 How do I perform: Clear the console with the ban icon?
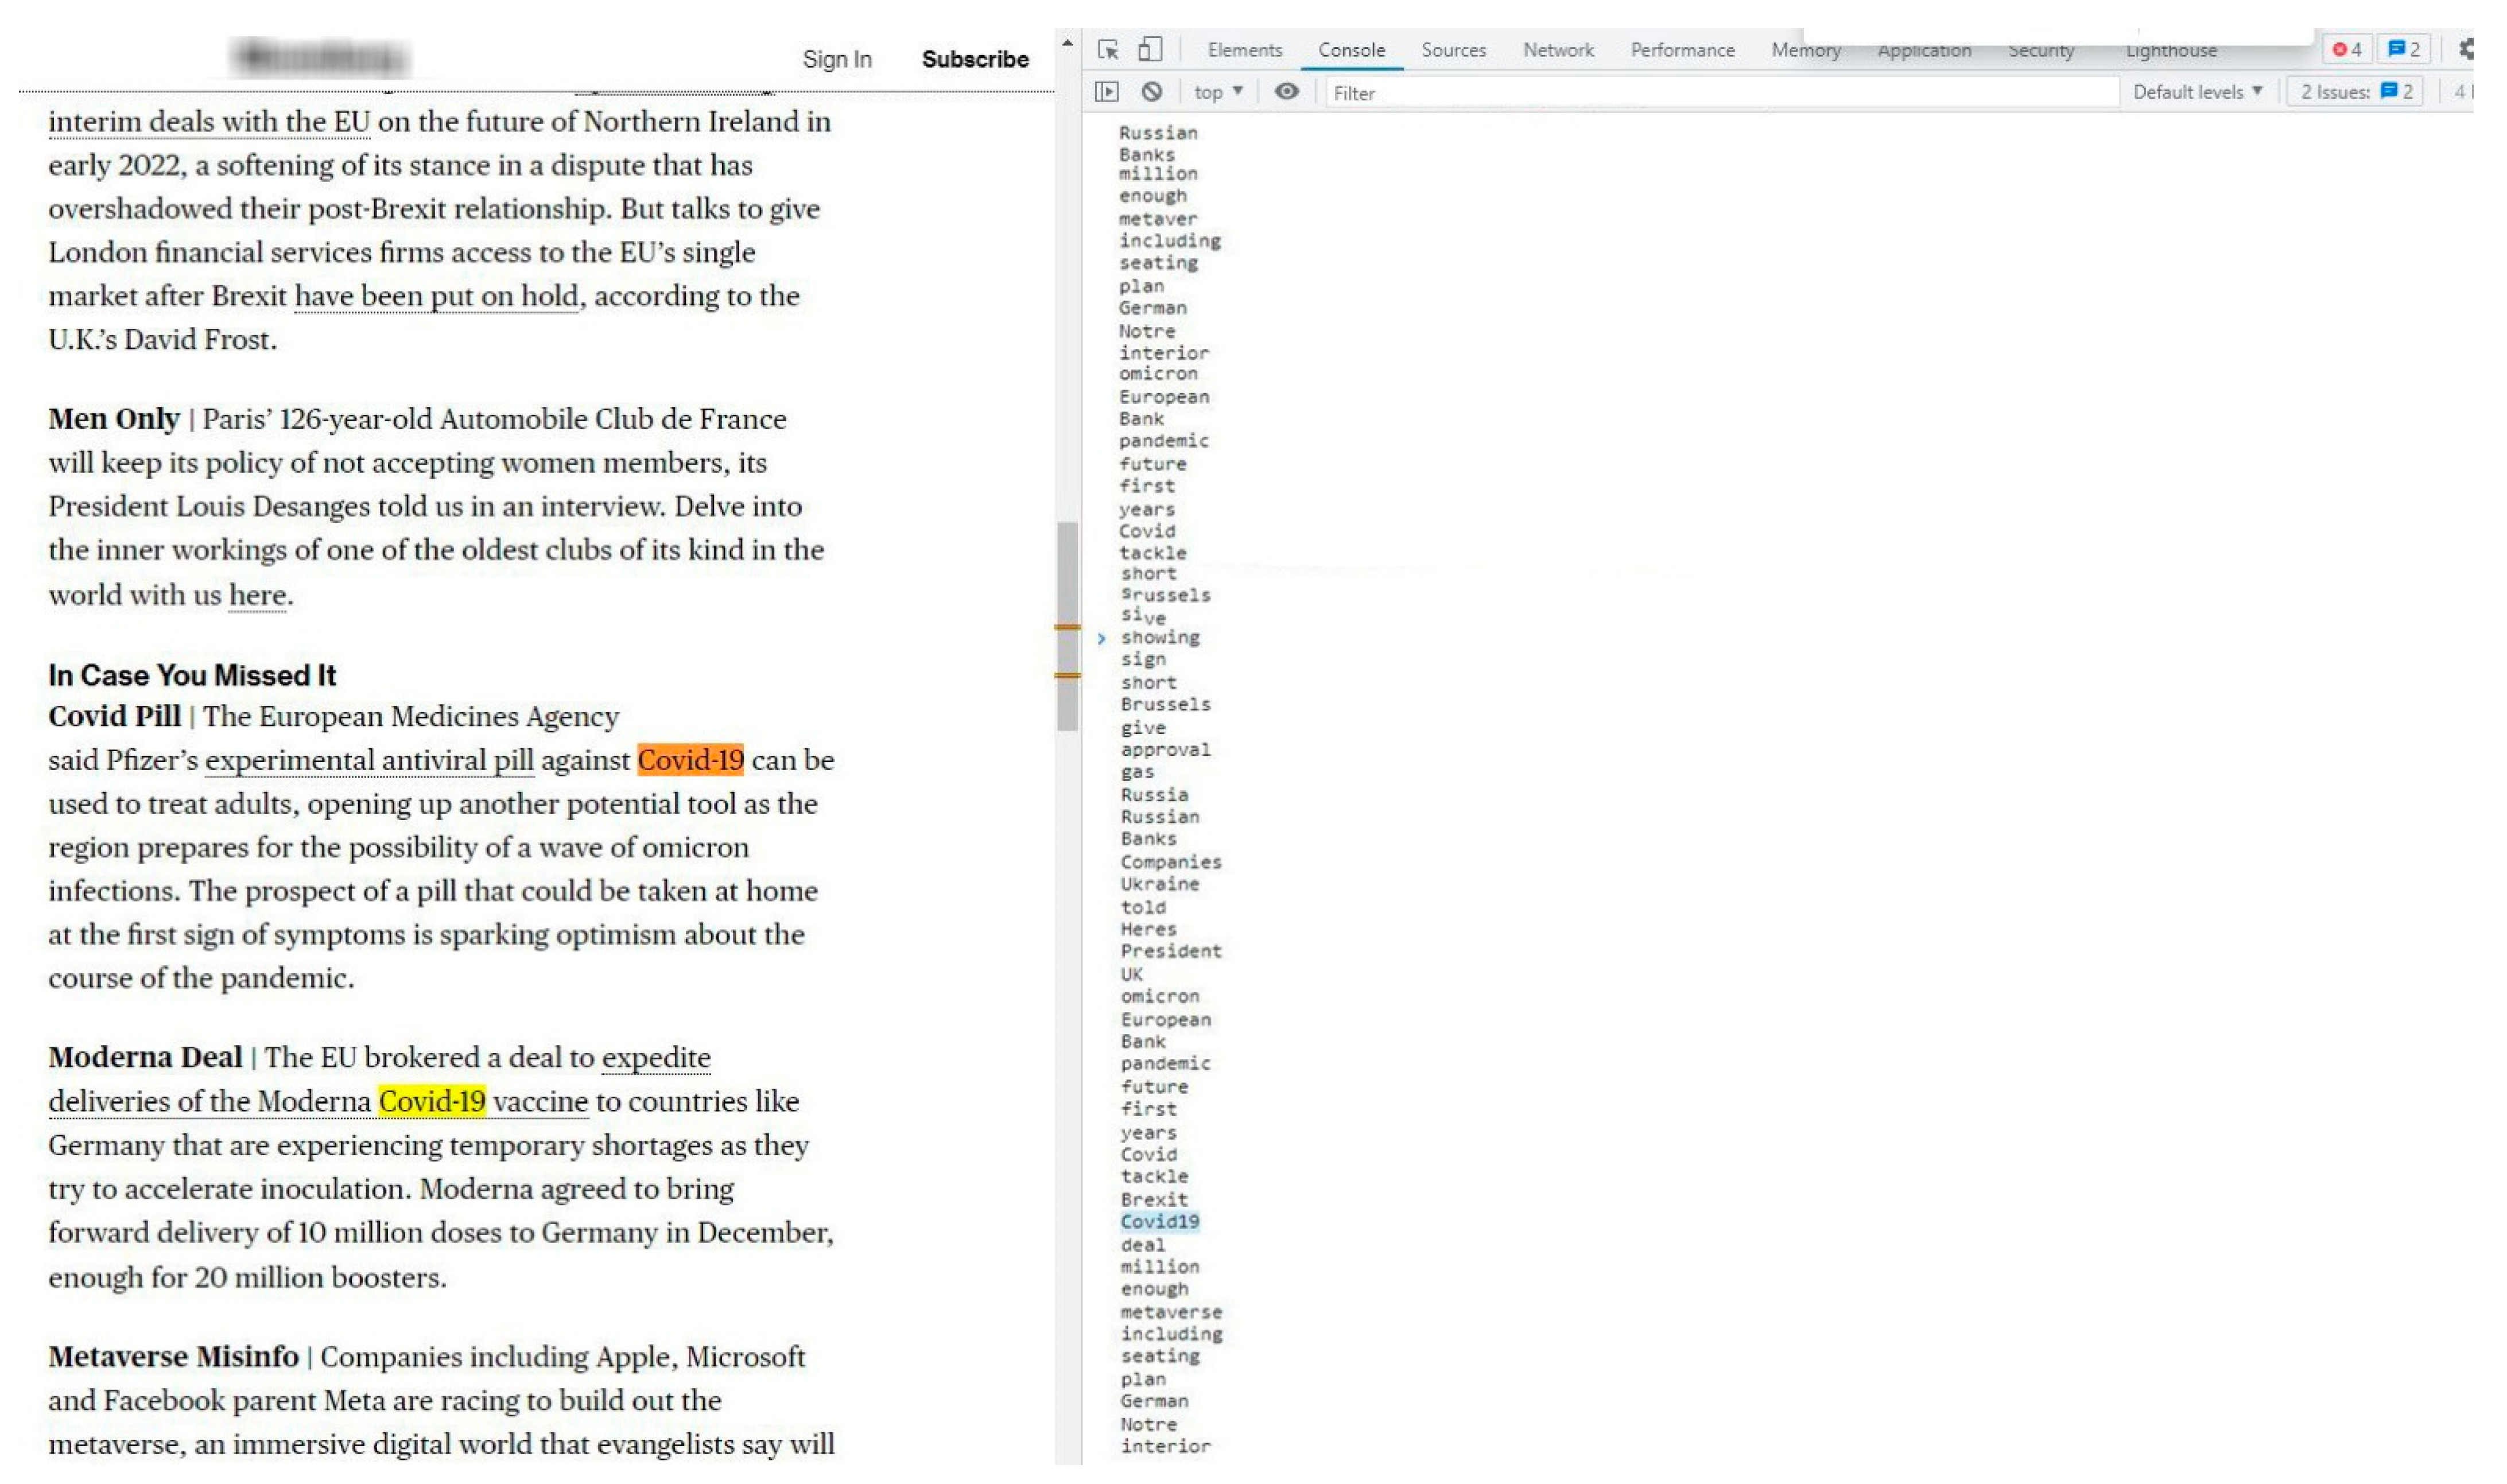tap(1152, 92)
